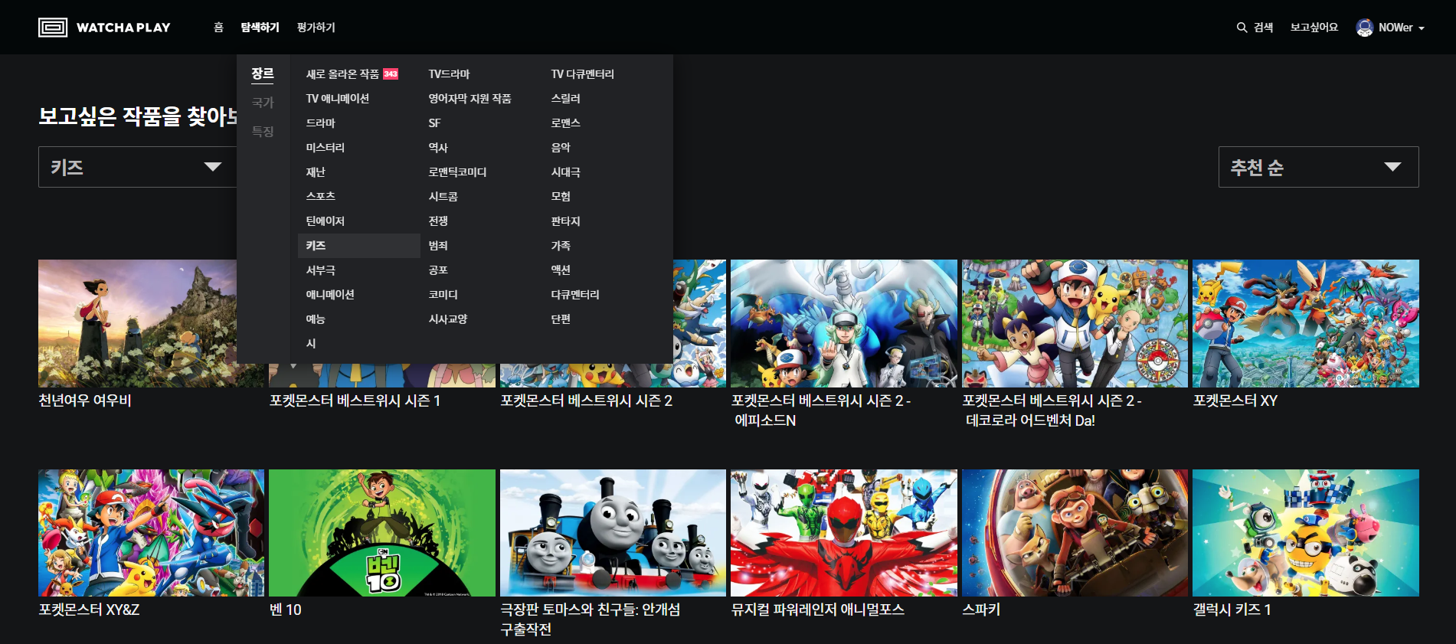Select 액션 genre
This screenshot has height=644, width=1456.
click(561, 270)
